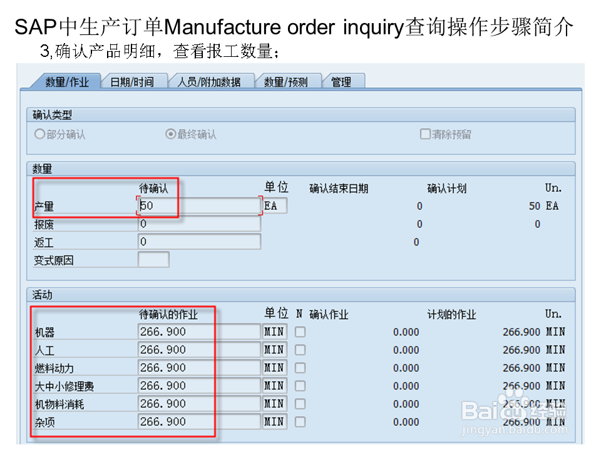Tick the N checkbox for 大中小修理费
Screen dimensions: 601x450
click(x=300, y=386)
